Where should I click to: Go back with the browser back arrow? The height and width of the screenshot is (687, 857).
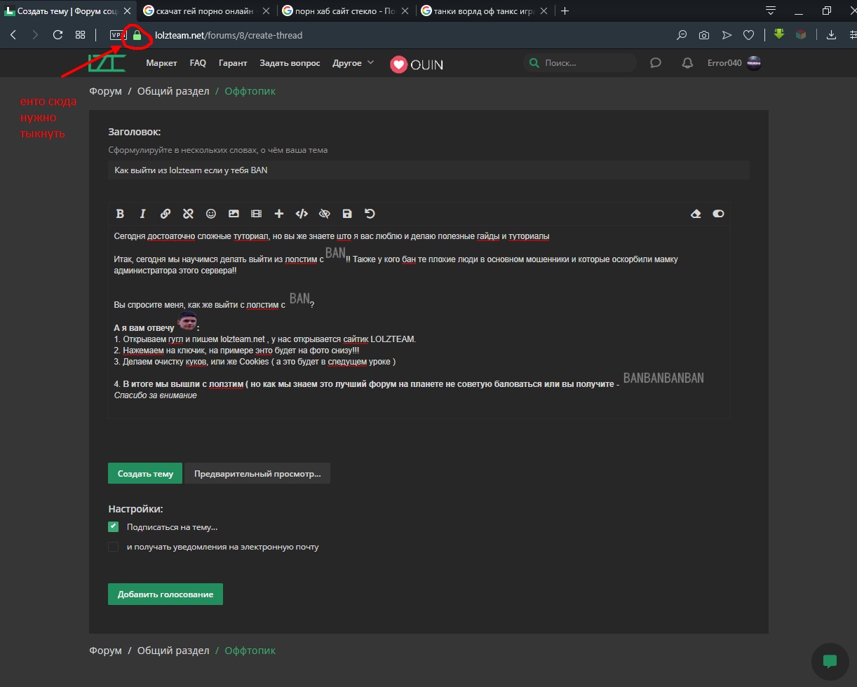(x=13, y=34)
